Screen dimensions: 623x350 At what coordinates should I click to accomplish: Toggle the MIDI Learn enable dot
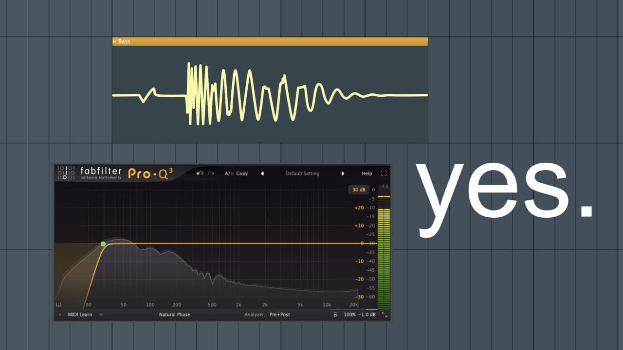click(60, 315)
